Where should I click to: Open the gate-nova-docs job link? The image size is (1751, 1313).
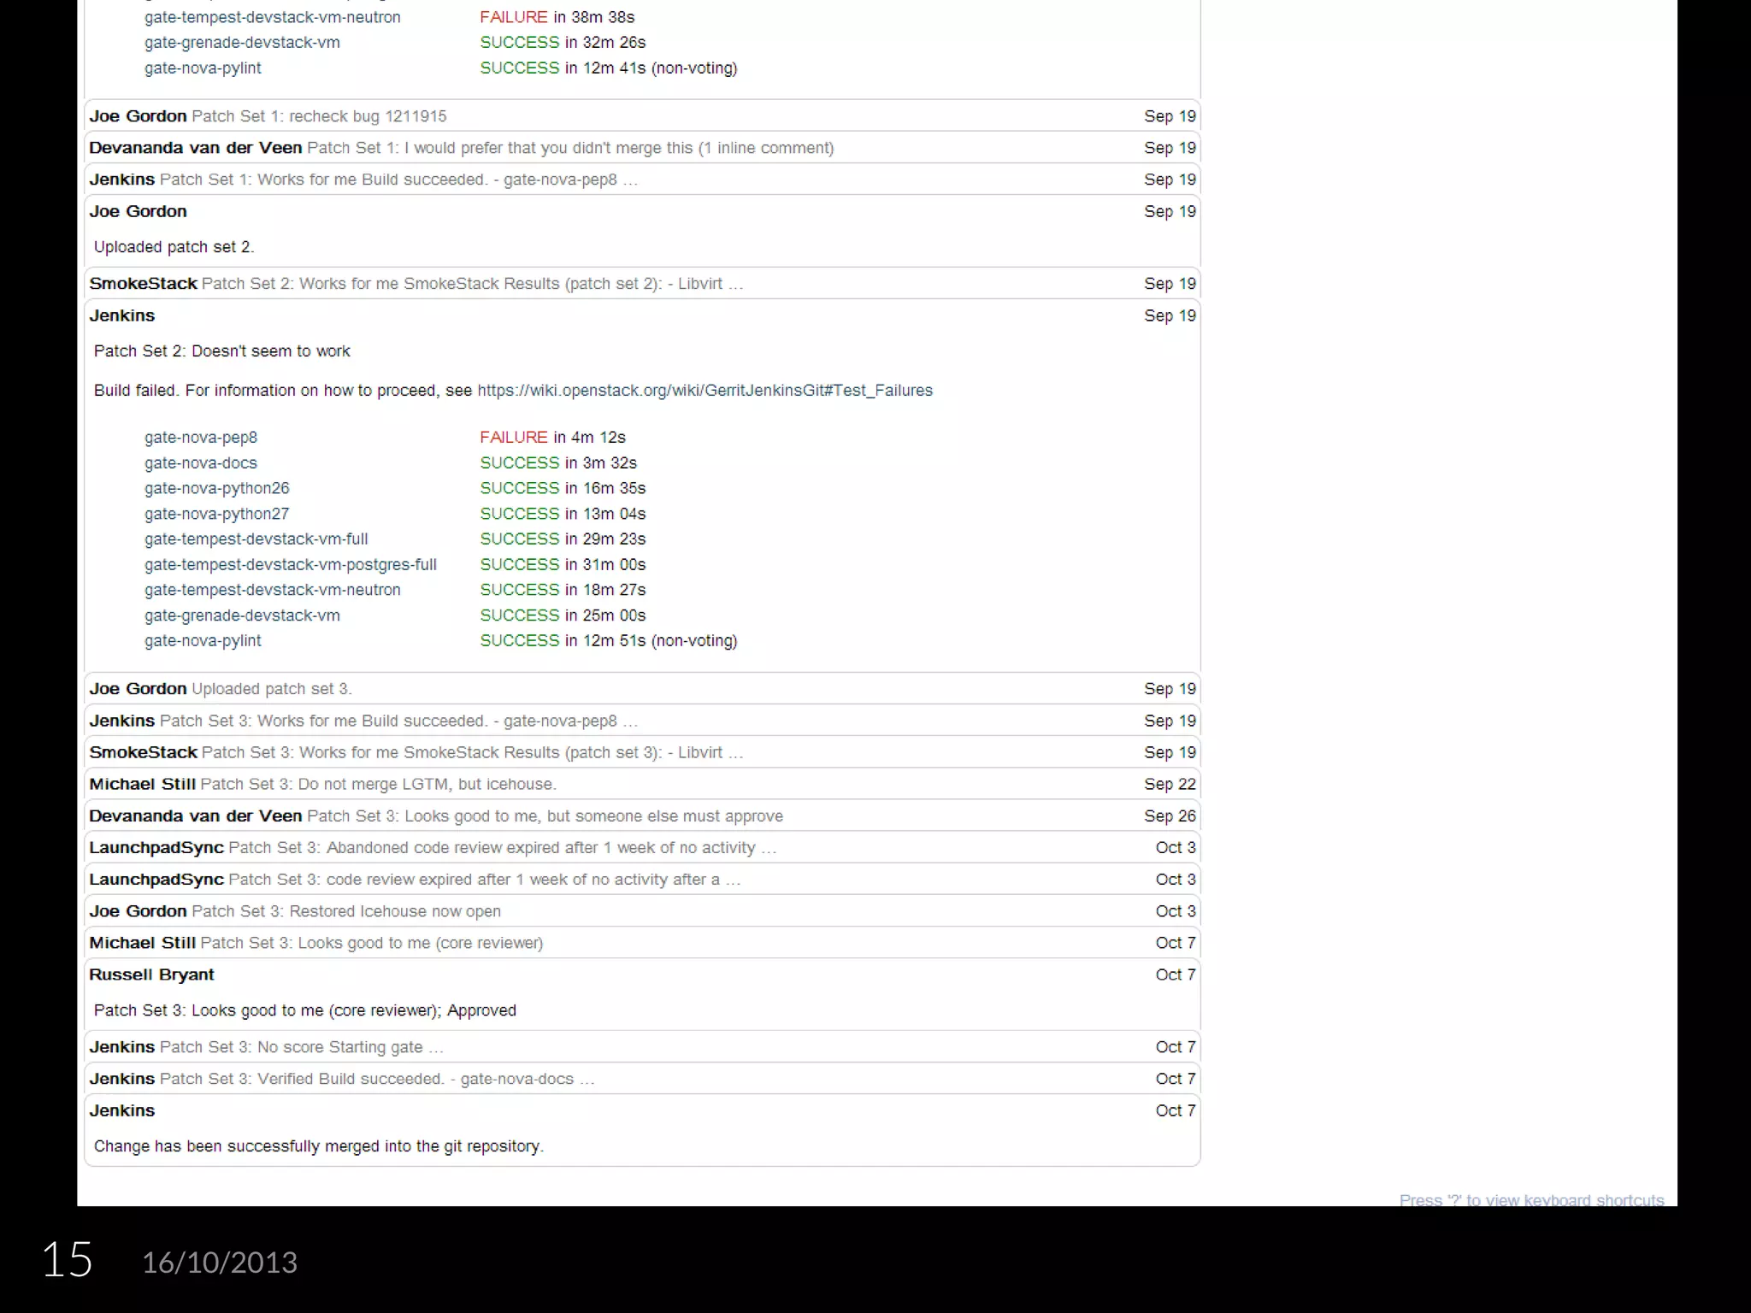[x=201, y=463]
